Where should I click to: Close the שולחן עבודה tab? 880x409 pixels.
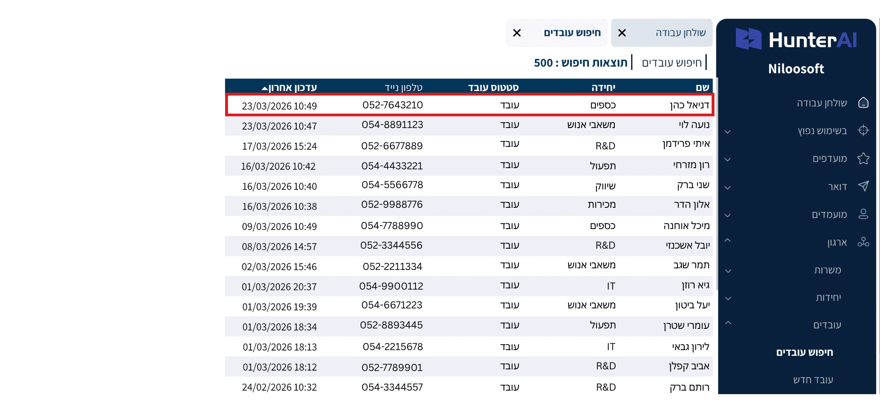pyautogui.click(x=622, y=33)
